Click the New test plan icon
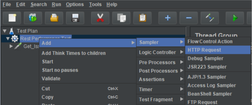The width and height of the screenshot is (252, 105). (x=12, y=18)
